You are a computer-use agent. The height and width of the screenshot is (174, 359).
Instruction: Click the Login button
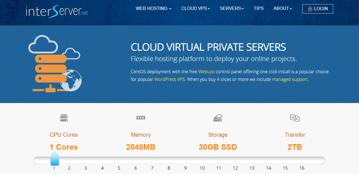(x=318, y=9)
